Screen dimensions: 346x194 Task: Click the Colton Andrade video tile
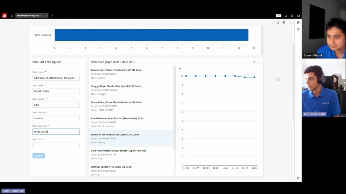[324, 88]
